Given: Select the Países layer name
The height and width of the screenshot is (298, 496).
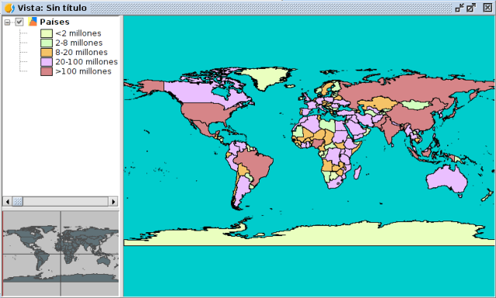Looking at the screenshot, I should (x=54, y=22).
